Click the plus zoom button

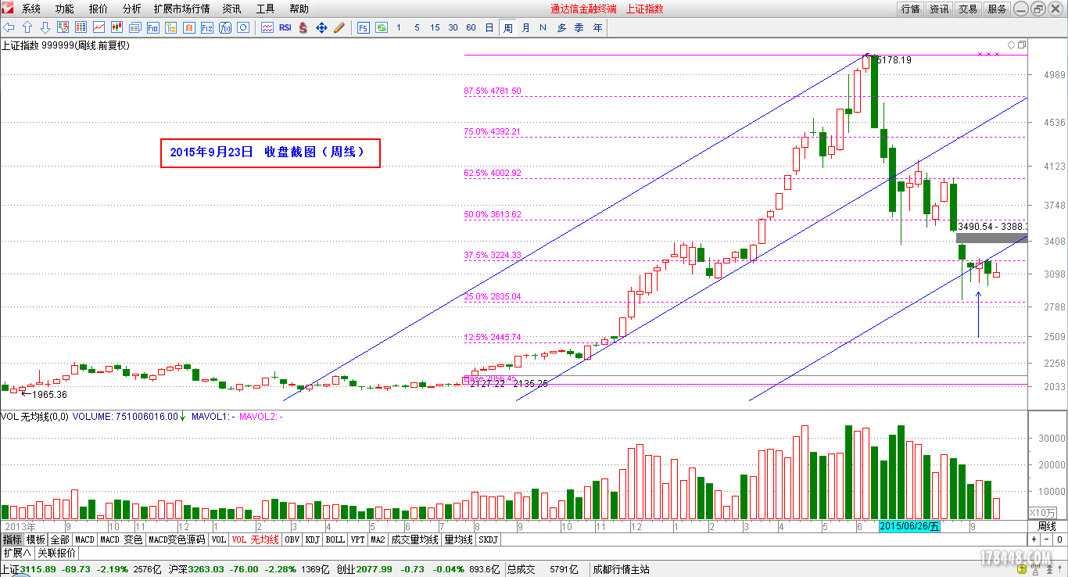[1034, 539]
